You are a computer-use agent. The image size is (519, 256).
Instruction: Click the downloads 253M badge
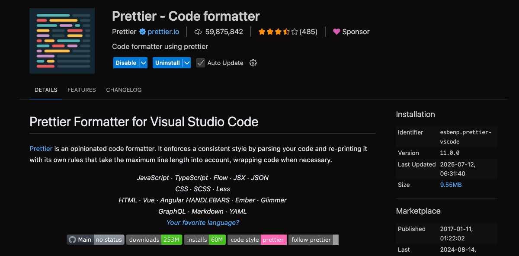[x=154, y=239]
